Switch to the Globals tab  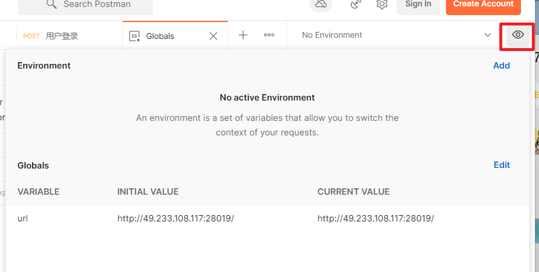point(175,35)
